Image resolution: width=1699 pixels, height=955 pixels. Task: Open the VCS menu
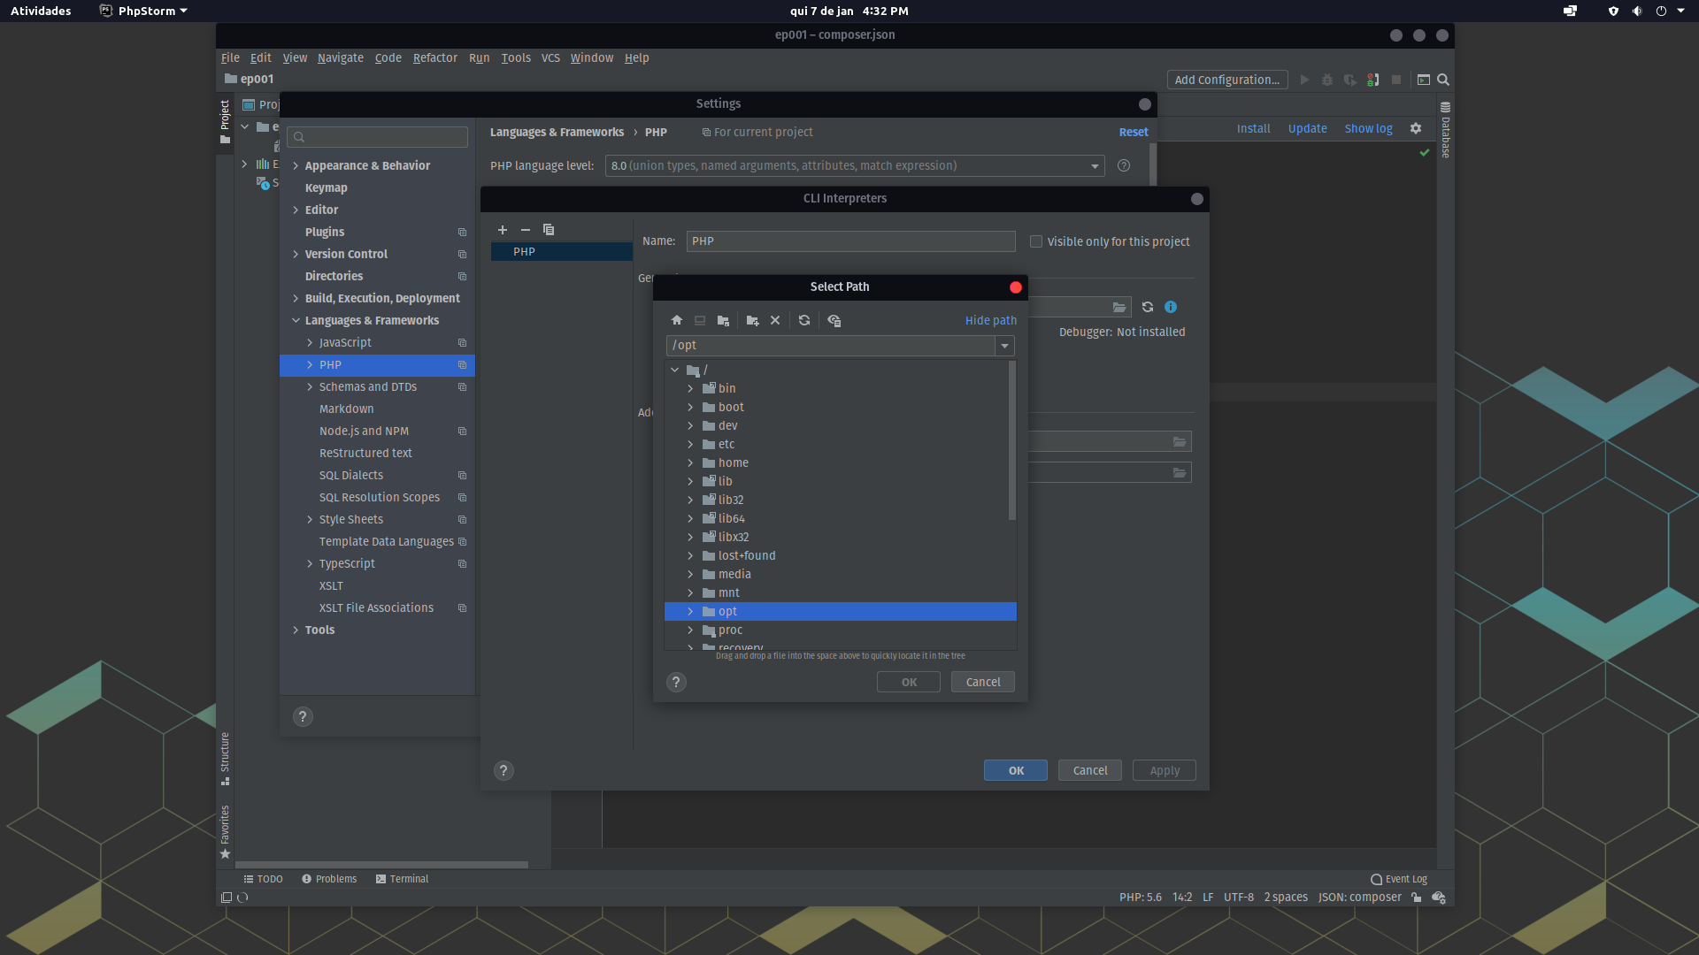click(550, 57)
